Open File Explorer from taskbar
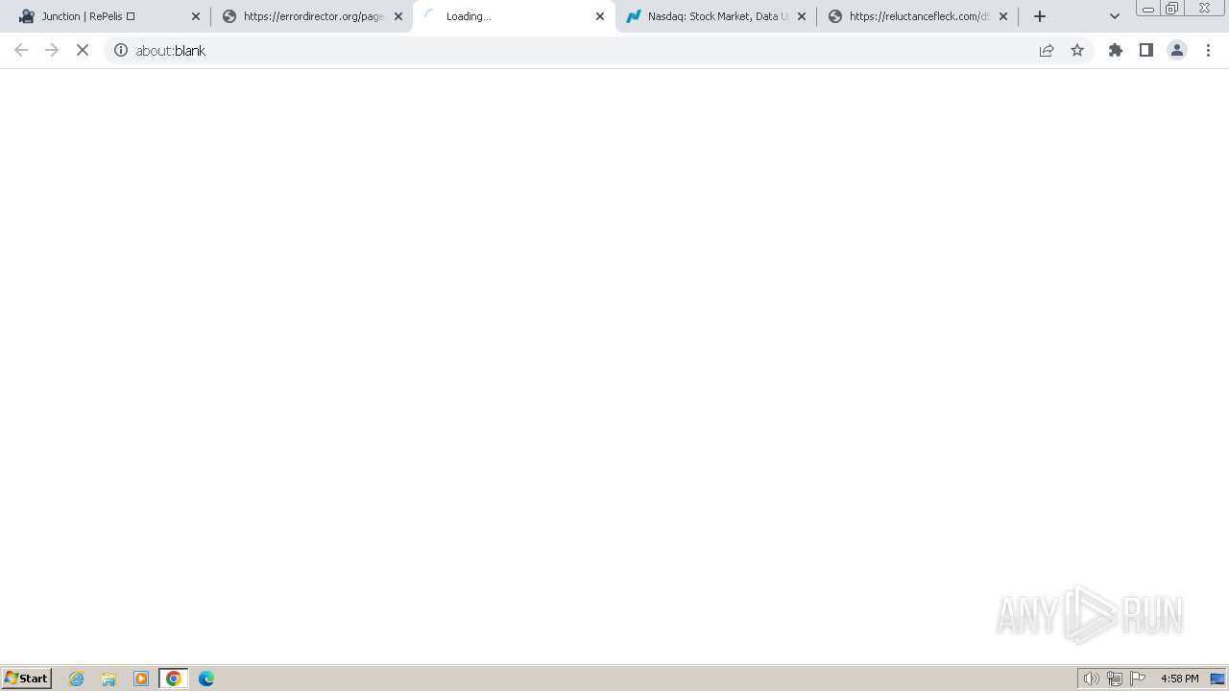The width and height of the screenshot is (1229, 691). pyautogui.click(x=108, y=679)
